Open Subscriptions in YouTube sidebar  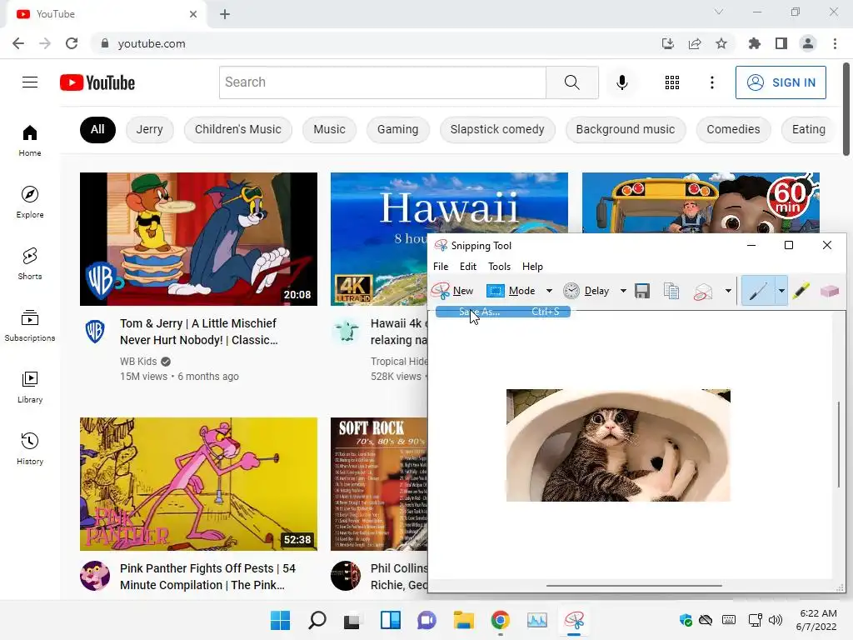click(x=30, y=326)
